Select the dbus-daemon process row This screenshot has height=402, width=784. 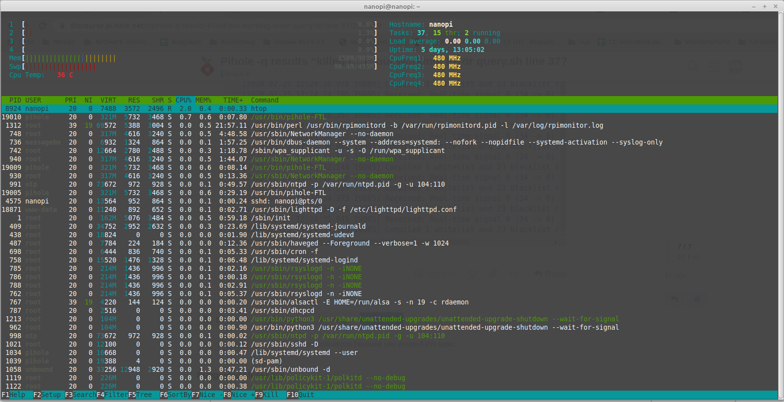pos(390,142)
